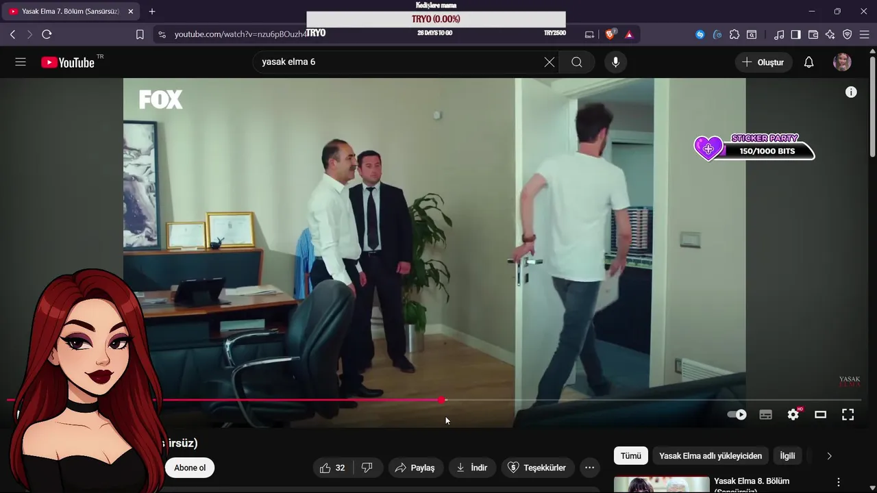Subscribe with Abone ol button
This screenshot has height=493, width=877.
(x=190, y=468)
